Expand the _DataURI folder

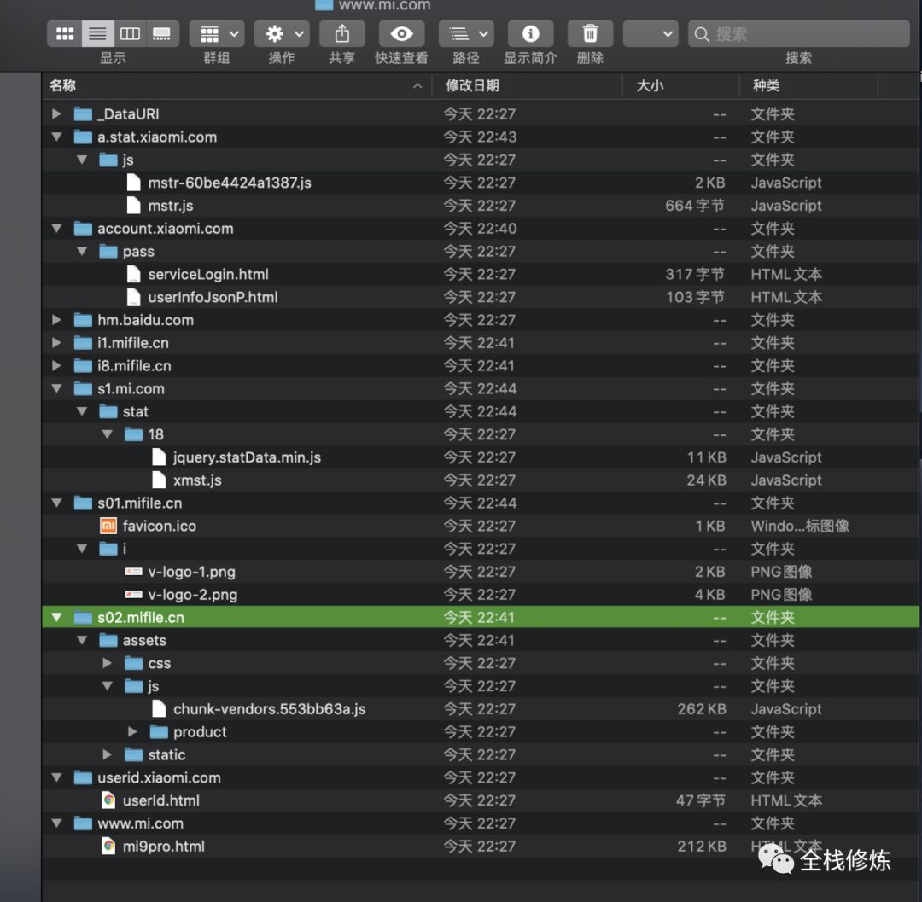[x=56, y=114]
